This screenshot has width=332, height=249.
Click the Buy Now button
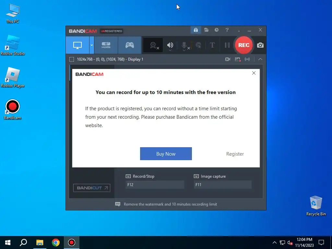tap(166, 154)
